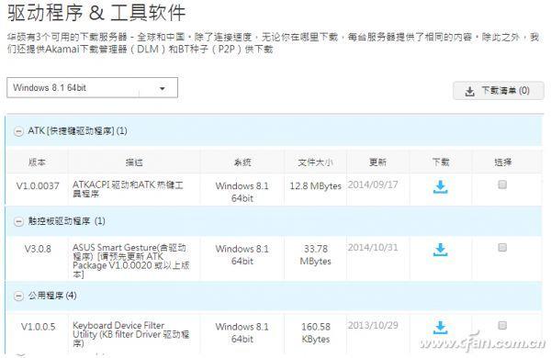Click the ATKACPI driver description text
Screen dimensions: 551x358
pos(128,189)
